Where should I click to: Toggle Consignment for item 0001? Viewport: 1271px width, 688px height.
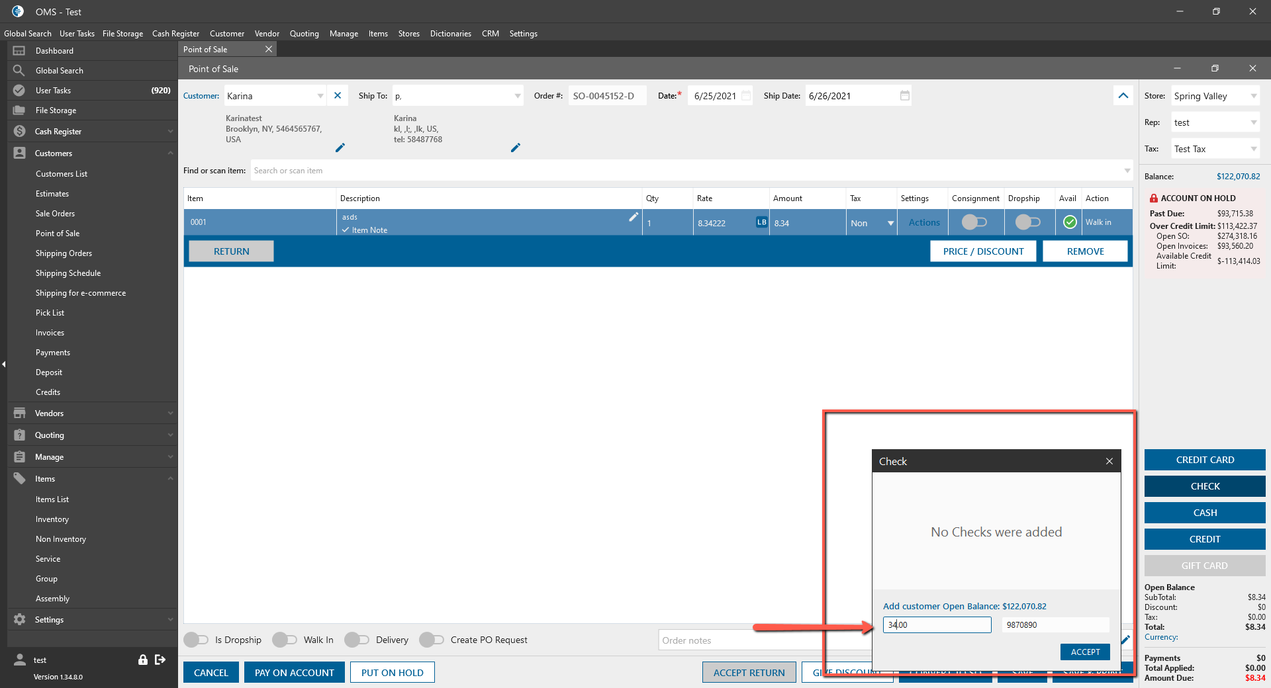[974, 222]
